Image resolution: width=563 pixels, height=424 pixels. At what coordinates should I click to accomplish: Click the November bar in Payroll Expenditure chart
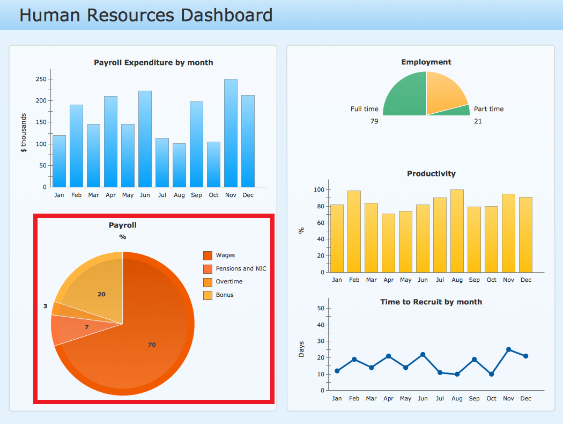click(x=231, y=133)
